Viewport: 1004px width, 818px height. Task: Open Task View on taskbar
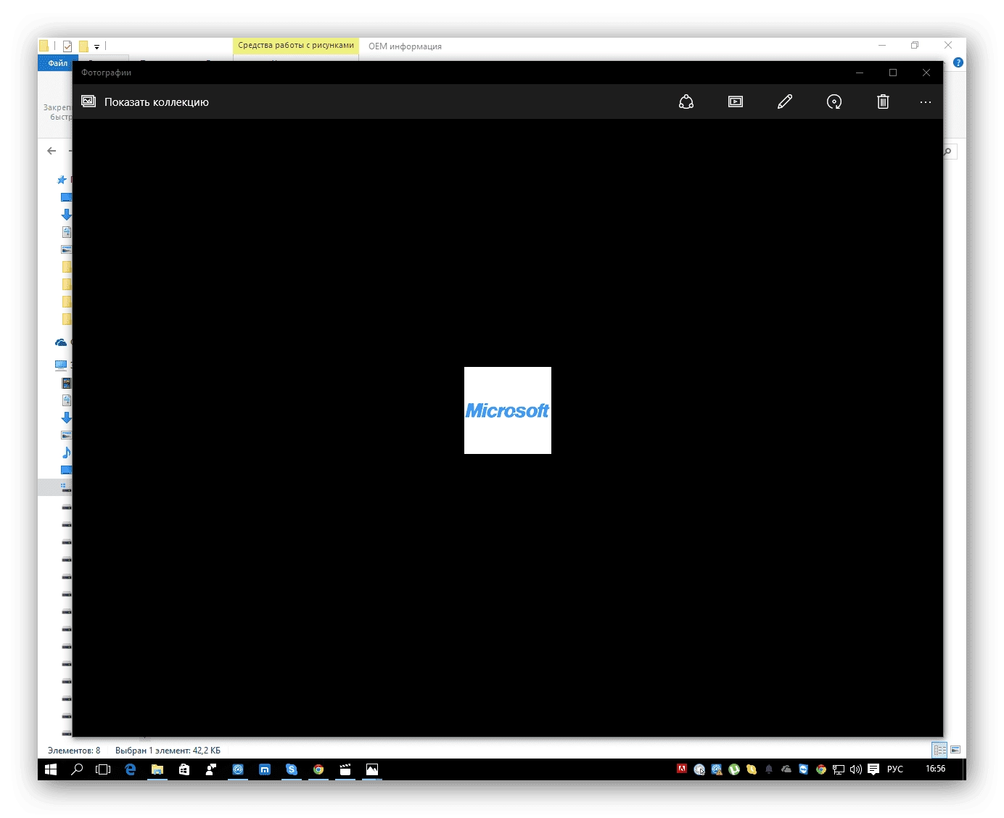pyautogui.click(x=103, y=769)
